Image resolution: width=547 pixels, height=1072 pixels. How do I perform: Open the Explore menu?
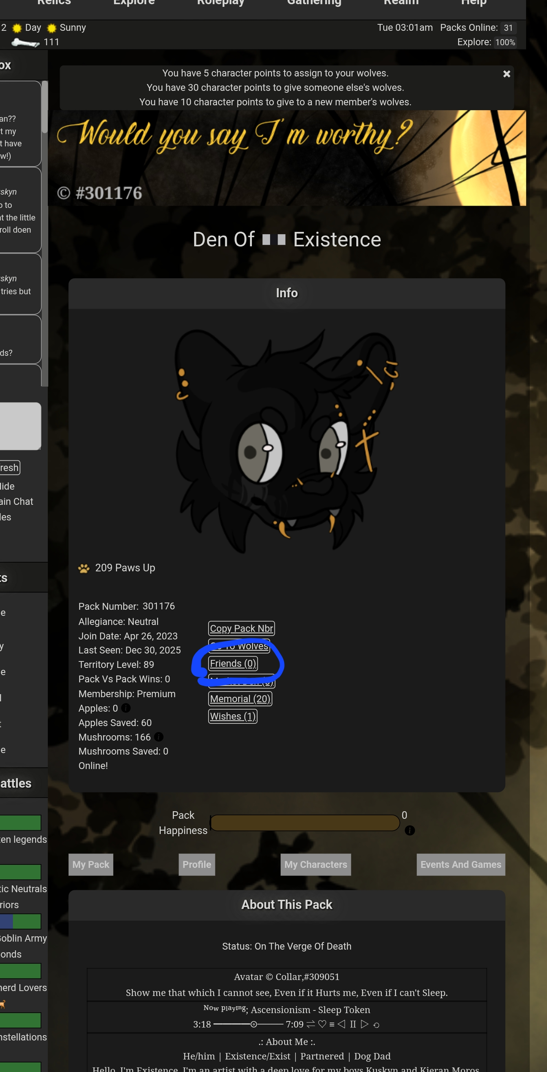click(134, 3)
